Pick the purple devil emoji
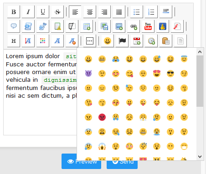Screen dimensions: 206x174 click(x=88, y=74)
